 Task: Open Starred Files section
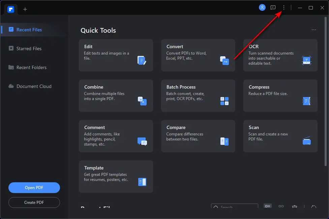pos(29,49)
